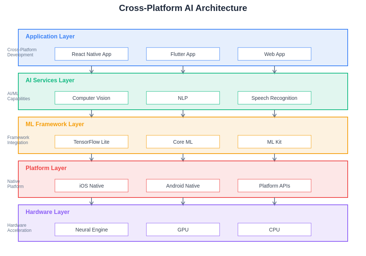Select the AI Services Layer heading
Viewport: 366px width, 256px height.
tap(50, 80)
